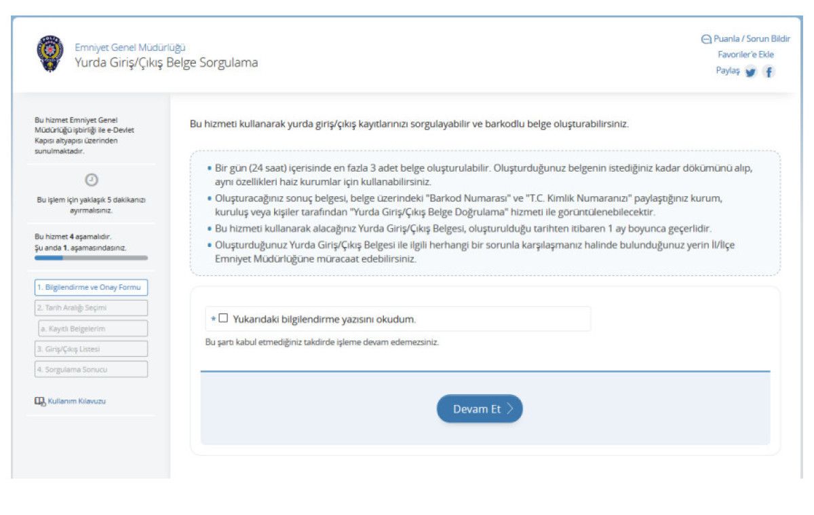814x515 pixels.
Task: Open the Emniyet Genel Müdürlüğü link
Action: [x=130, y=47]
